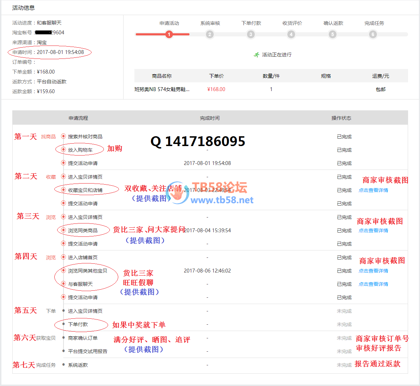
Task: Select the radio marker beside 与客服聊天
Action: [x=64, y=284]
